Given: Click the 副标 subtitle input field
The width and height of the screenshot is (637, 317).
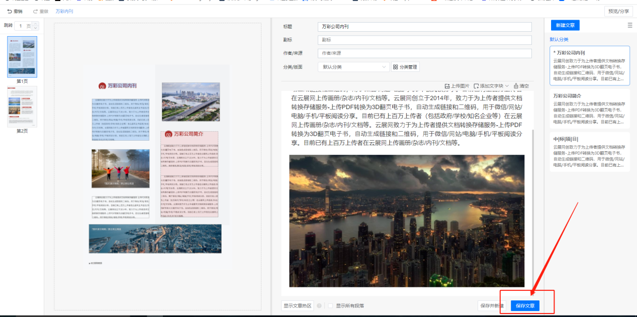Looking at the screenshot, I should (424, 40).
